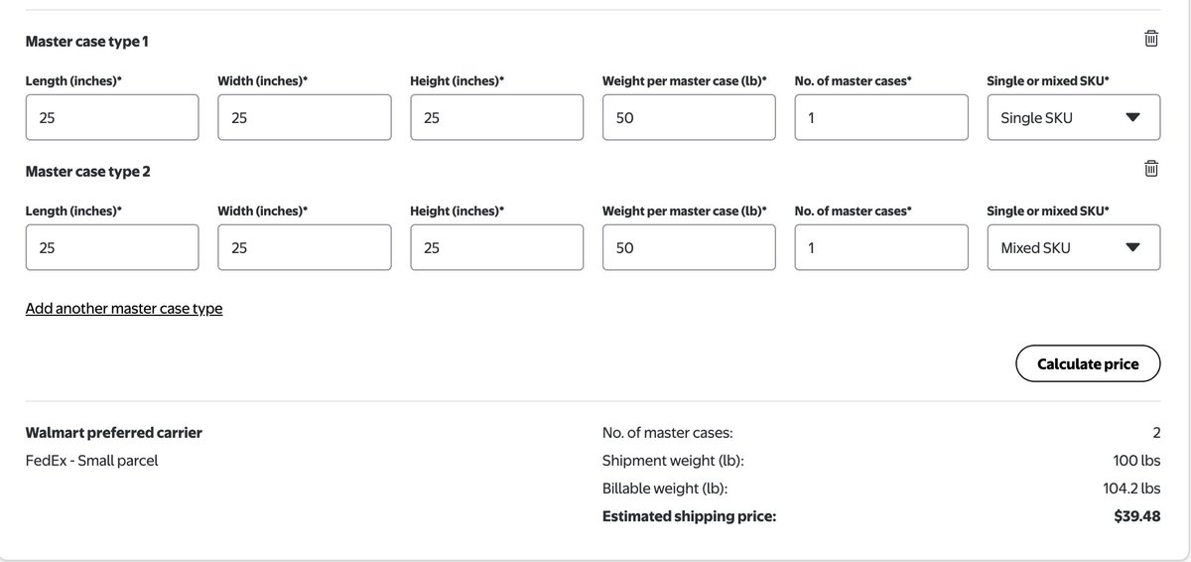Click the Calculate price button
This screenshot has width=1191, height=562.
1088,364
